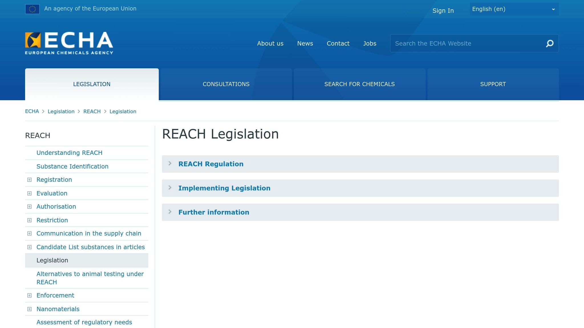This screenshot has height=328, width=584.
Task: Click the magnifier search icon
Action: pos(549,44)
